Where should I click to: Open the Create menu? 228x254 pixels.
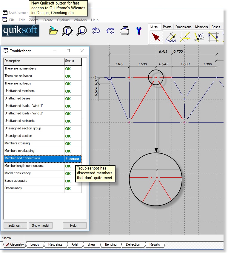[x=48, y=20]
